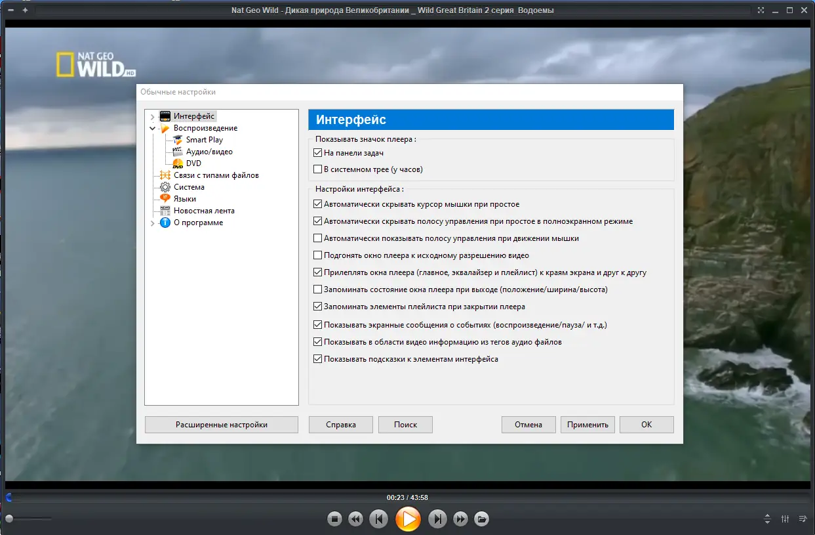Click the Новостная лента icon
The width and height of the screenshot is (815, 535).
click(165, 210)
